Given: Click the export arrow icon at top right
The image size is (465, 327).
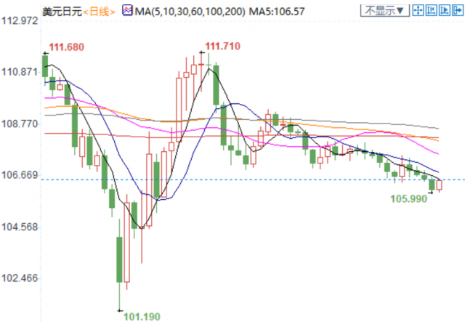Looking at the screenshot, I should pos(457,11).
